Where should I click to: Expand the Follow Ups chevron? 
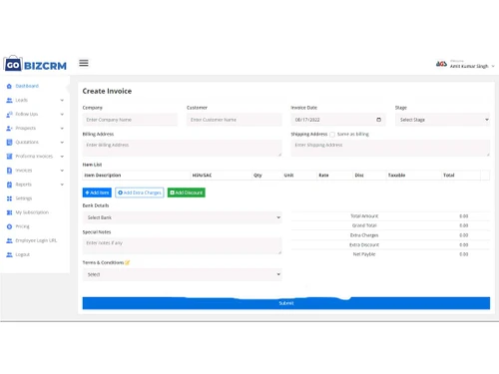pos(62,115)
